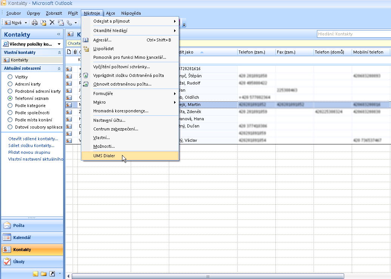Click the Fax (zam.) column header

(295, 52)
